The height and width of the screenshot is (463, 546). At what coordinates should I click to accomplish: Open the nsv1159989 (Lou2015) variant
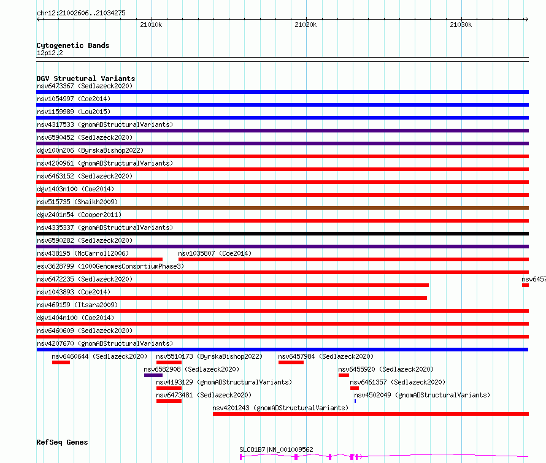pyautogui.click(x=74, y=112)
